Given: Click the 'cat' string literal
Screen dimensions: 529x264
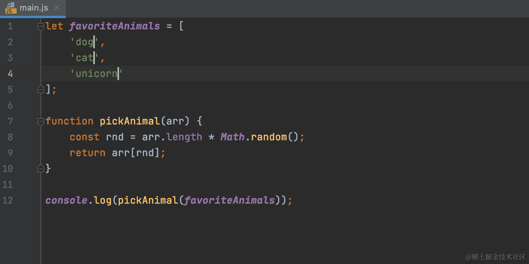Looking at the screenshot, I should click(82, 58).
